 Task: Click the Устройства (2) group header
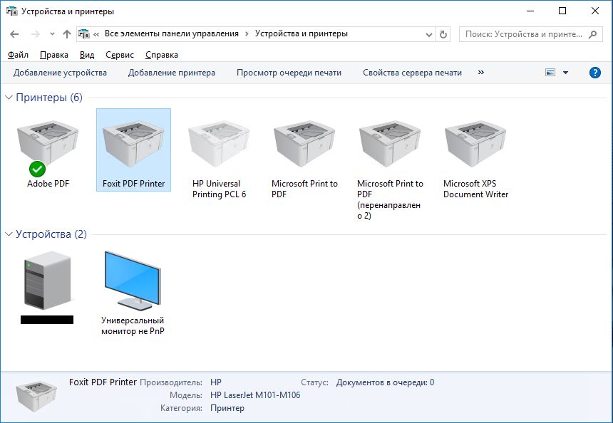coord(51,234)
